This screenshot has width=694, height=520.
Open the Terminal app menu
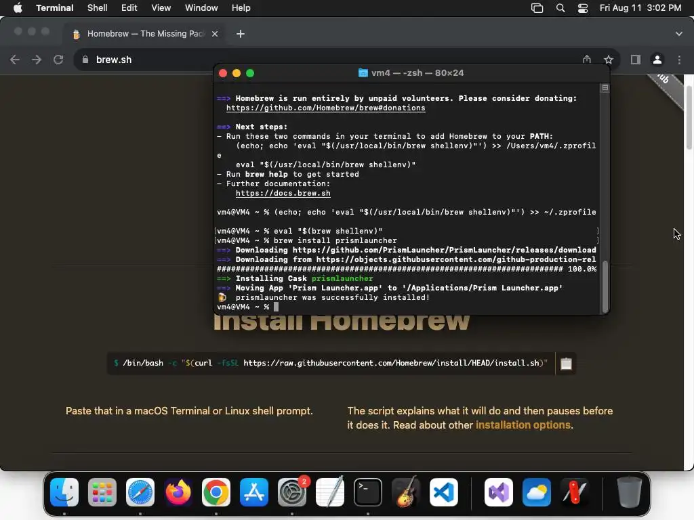pyautogui.click(x=54, y=8)
